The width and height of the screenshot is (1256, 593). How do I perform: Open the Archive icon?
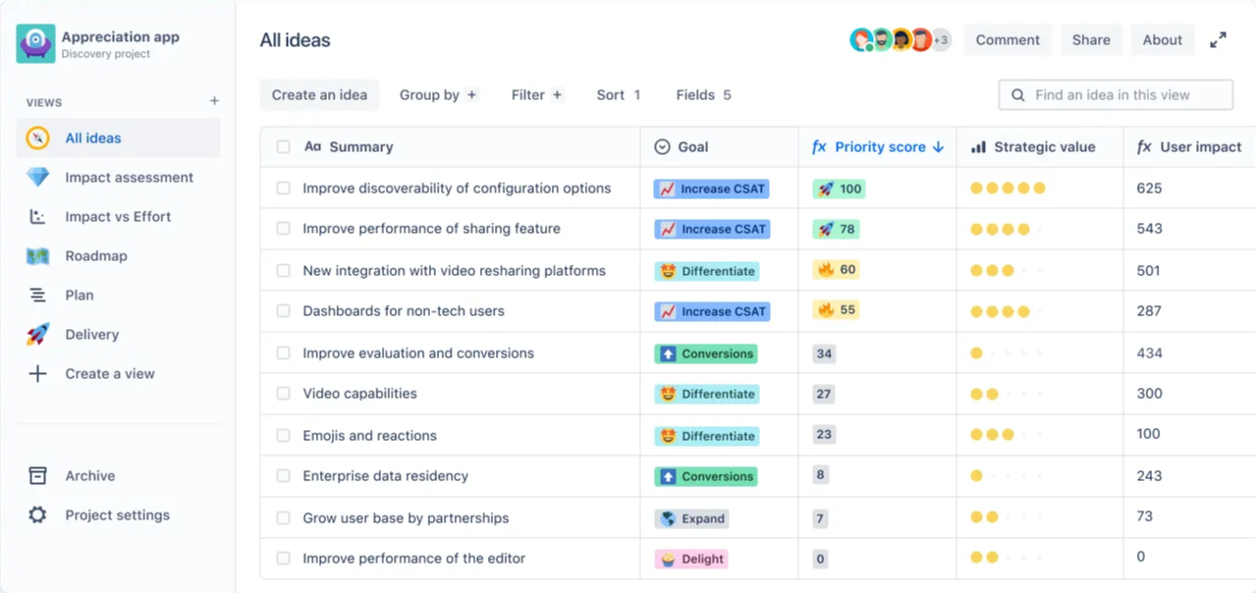click(36, 475)
